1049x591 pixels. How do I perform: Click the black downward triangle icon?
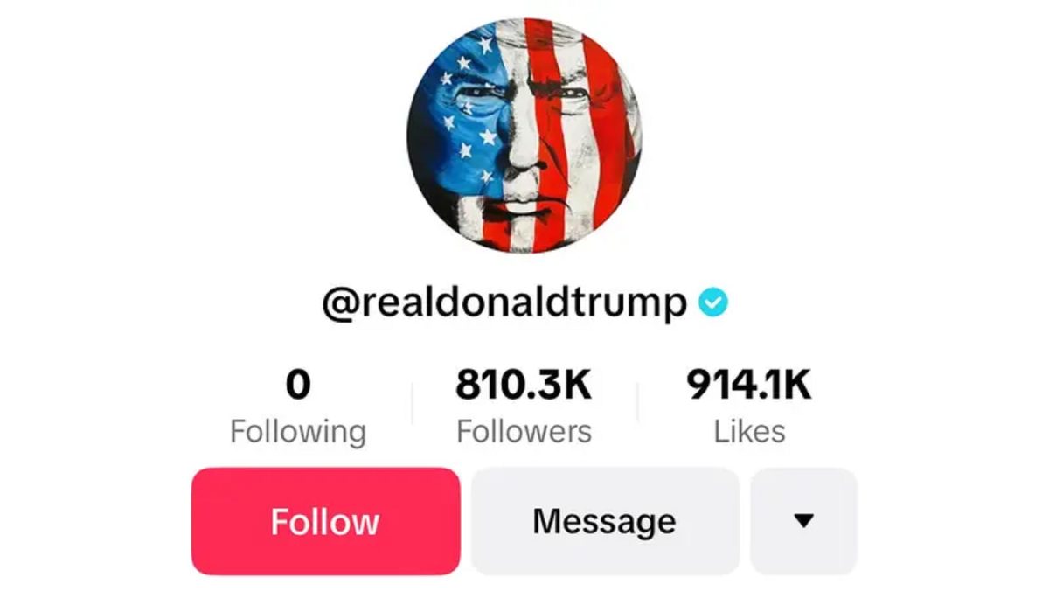[803, 521]
